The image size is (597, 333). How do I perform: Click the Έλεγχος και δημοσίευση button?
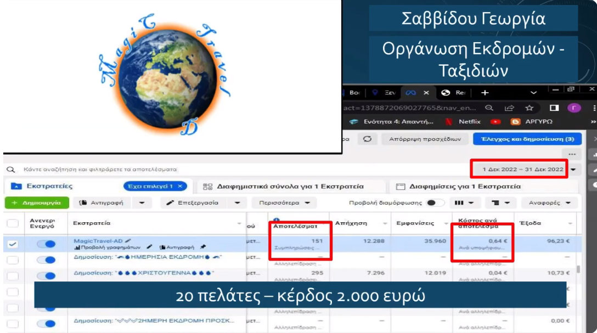pos(527,139)
